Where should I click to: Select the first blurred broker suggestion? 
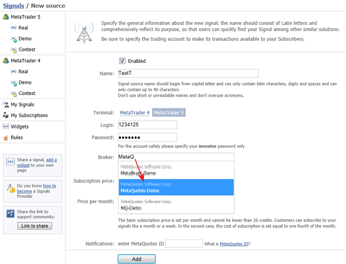pyautogui.click(x=176, y=170)
